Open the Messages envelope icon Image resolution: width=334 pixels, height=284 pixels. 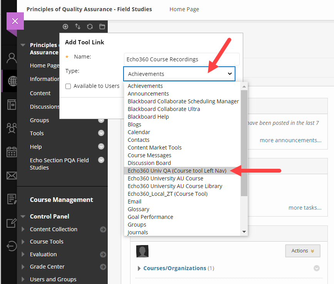[12, 176]
